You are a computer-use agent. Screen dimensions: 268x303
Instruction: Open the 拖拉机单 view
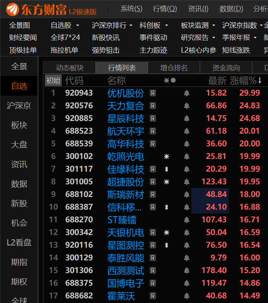point(64,50)
